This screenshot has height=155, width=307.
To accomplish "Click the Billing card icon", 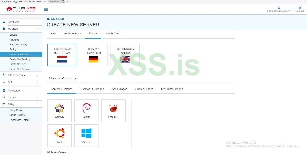I will pyautogui.click(x=4, y=104).
